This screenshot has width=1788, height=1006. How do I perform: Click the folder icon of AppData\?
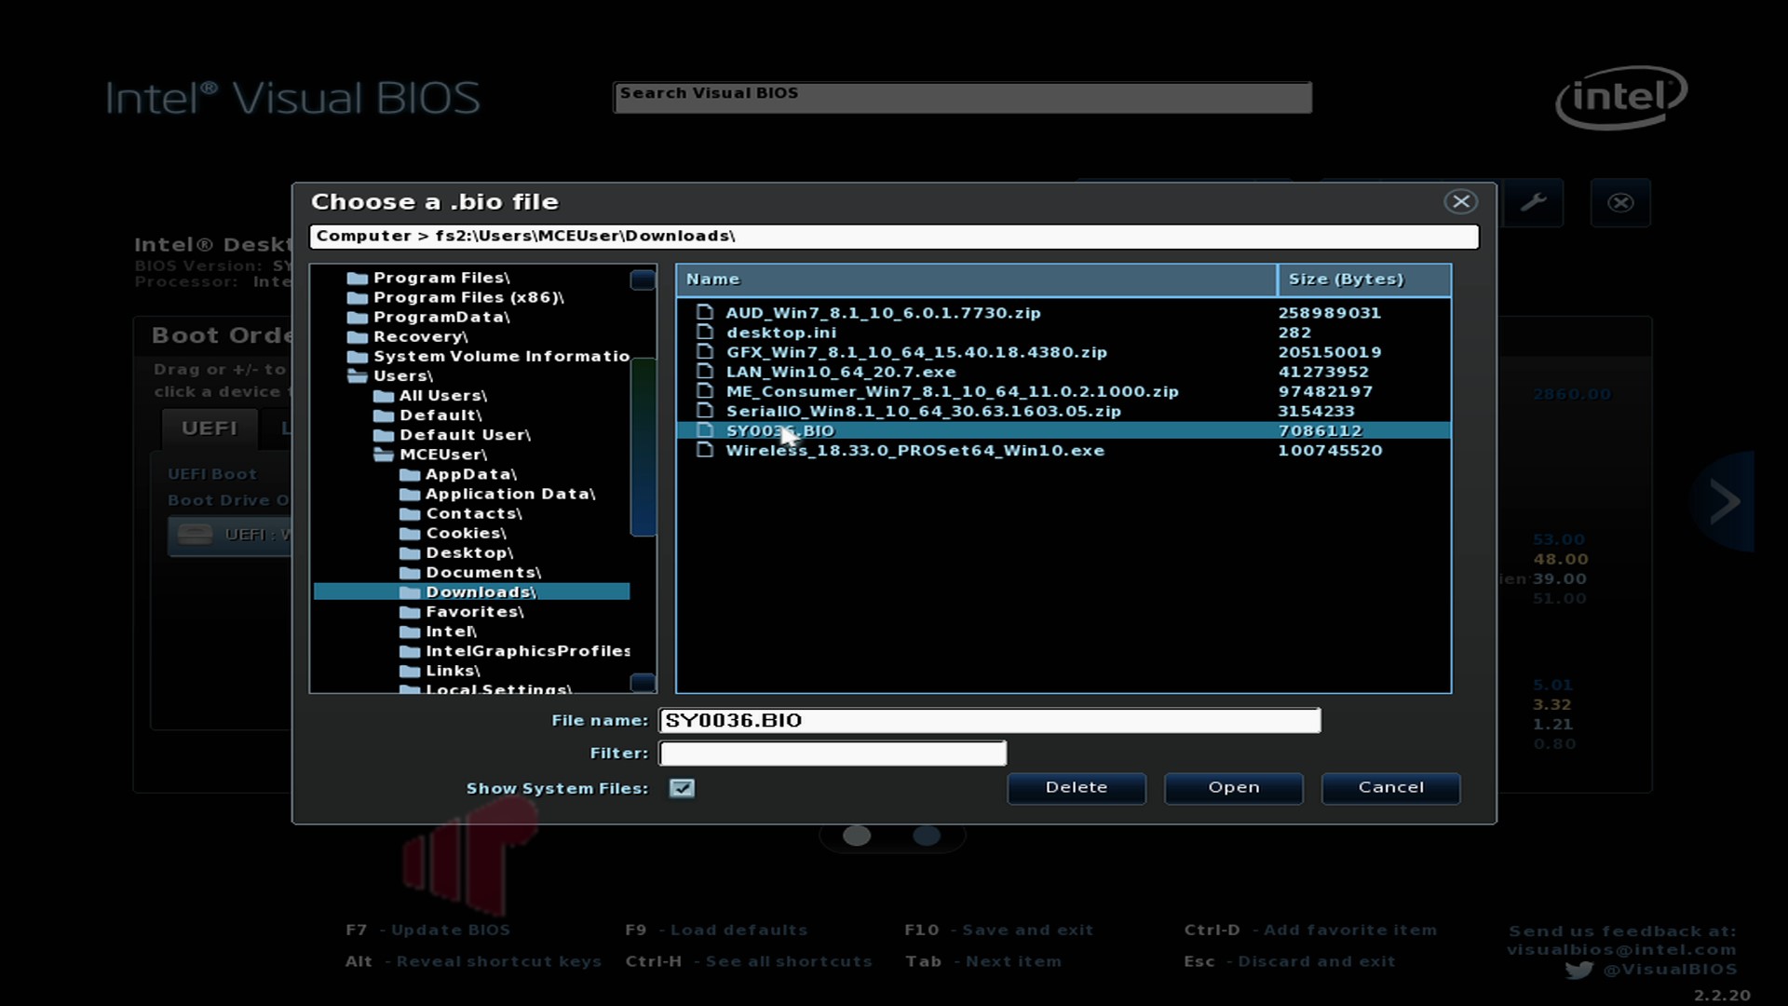(410, 474)
